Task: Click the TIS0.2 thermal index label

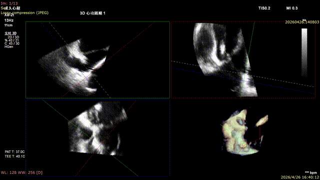Action: 264,8
